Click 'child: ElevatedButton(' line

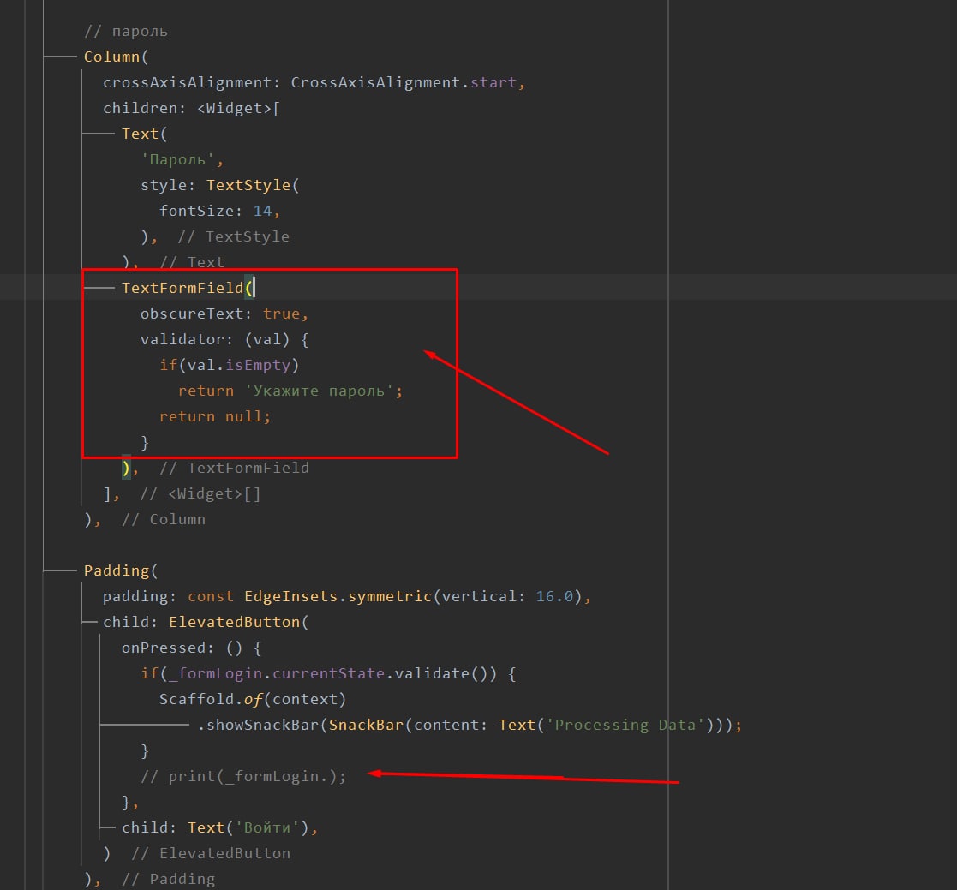coord(206,622)
